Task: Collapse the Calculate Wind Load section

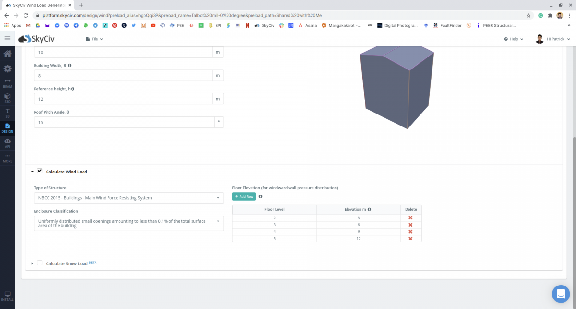Action: (32, 172)
